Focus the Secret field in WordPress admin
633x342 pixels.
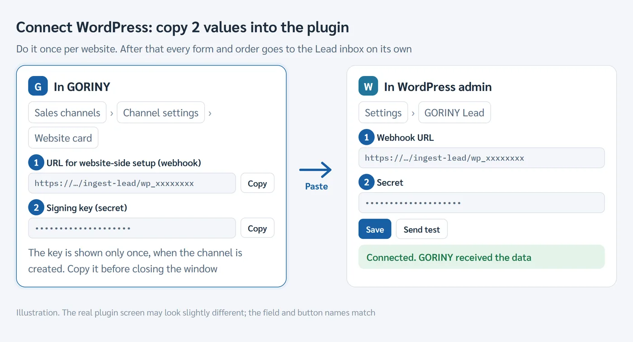pos(482,203)
